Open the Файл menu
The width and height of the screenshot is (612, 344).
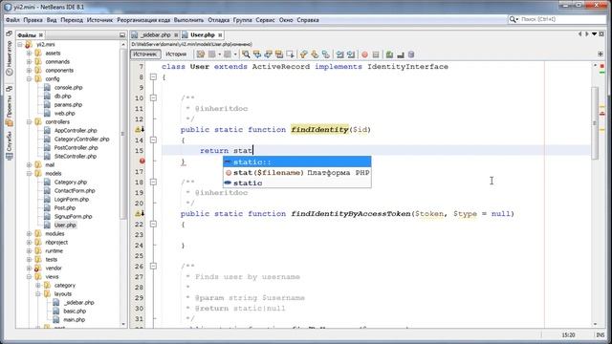tap(12, 20)
